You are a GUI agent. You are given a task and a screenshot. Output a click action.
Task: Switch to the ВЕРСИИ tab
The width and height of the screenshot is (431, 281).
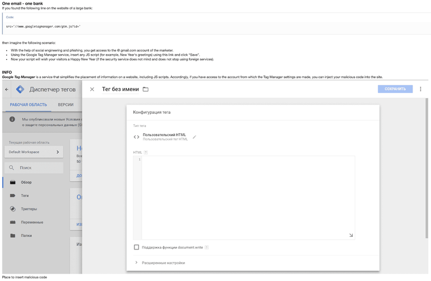66,105
